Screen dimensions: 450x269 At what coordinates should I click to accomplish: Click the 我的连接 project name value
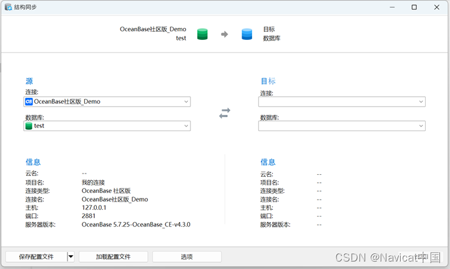[93, 183]
